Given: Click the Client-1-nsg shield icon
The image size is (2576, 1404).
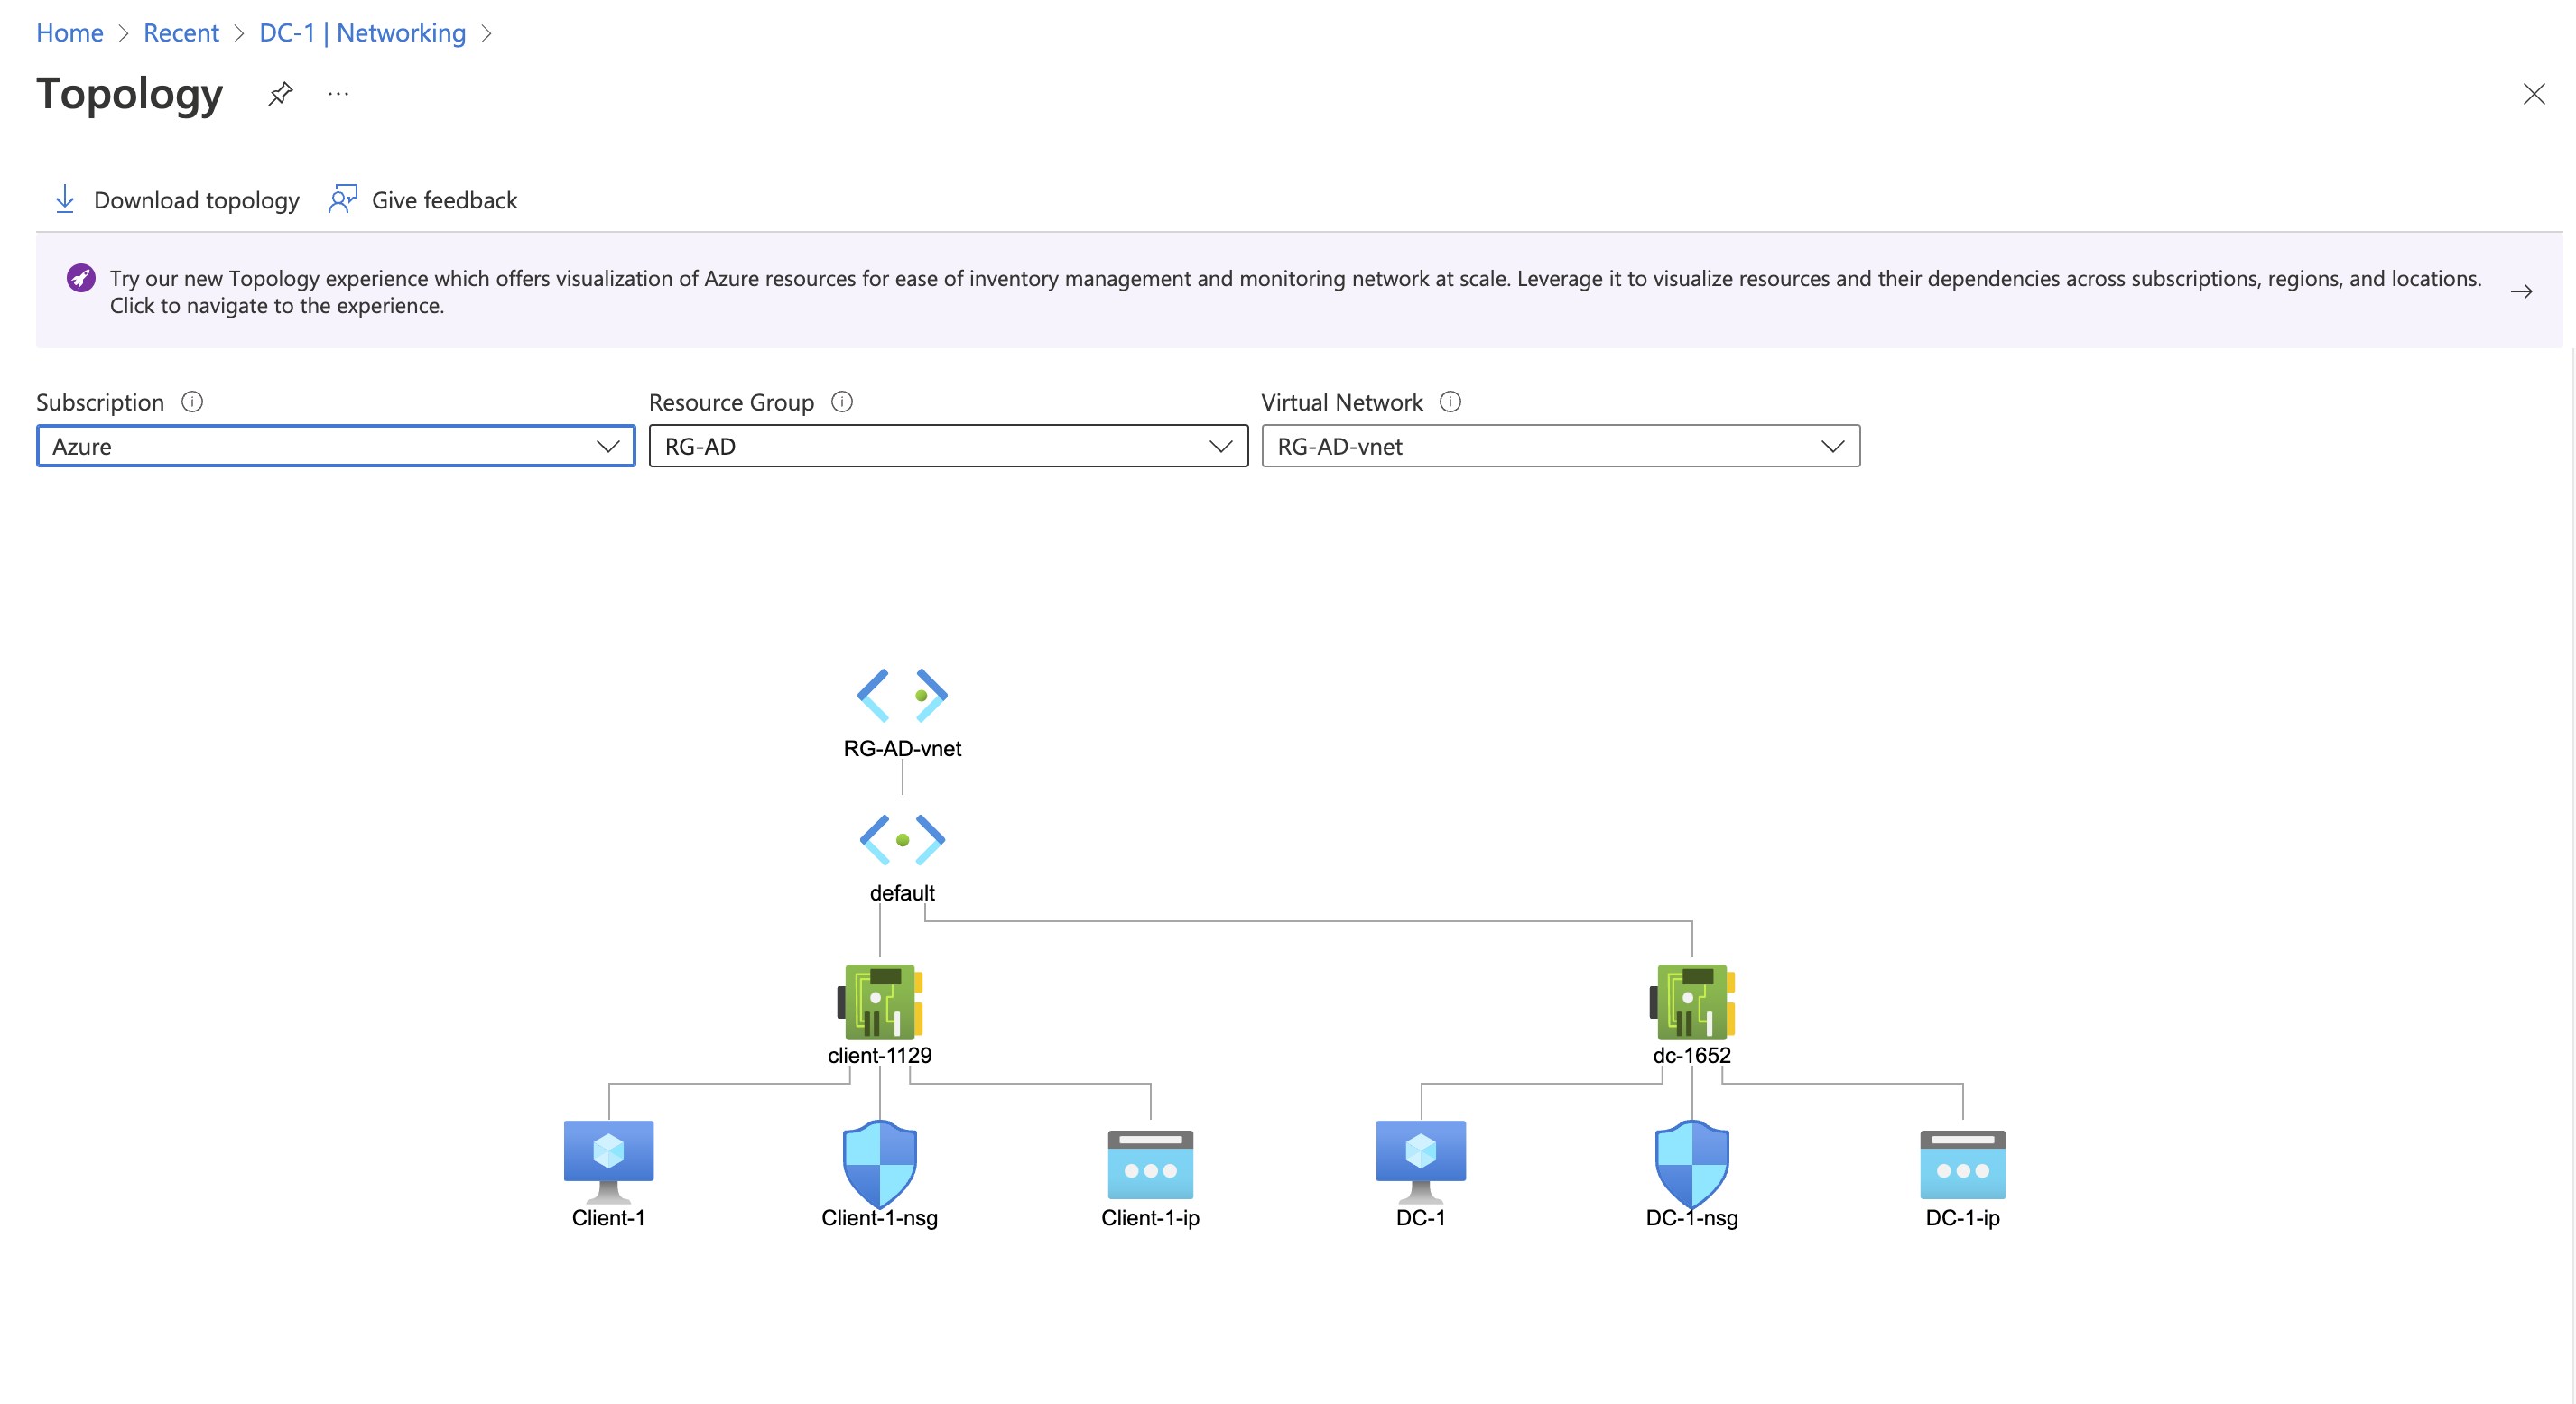Looking at the screenshot, I should 879,1163.
